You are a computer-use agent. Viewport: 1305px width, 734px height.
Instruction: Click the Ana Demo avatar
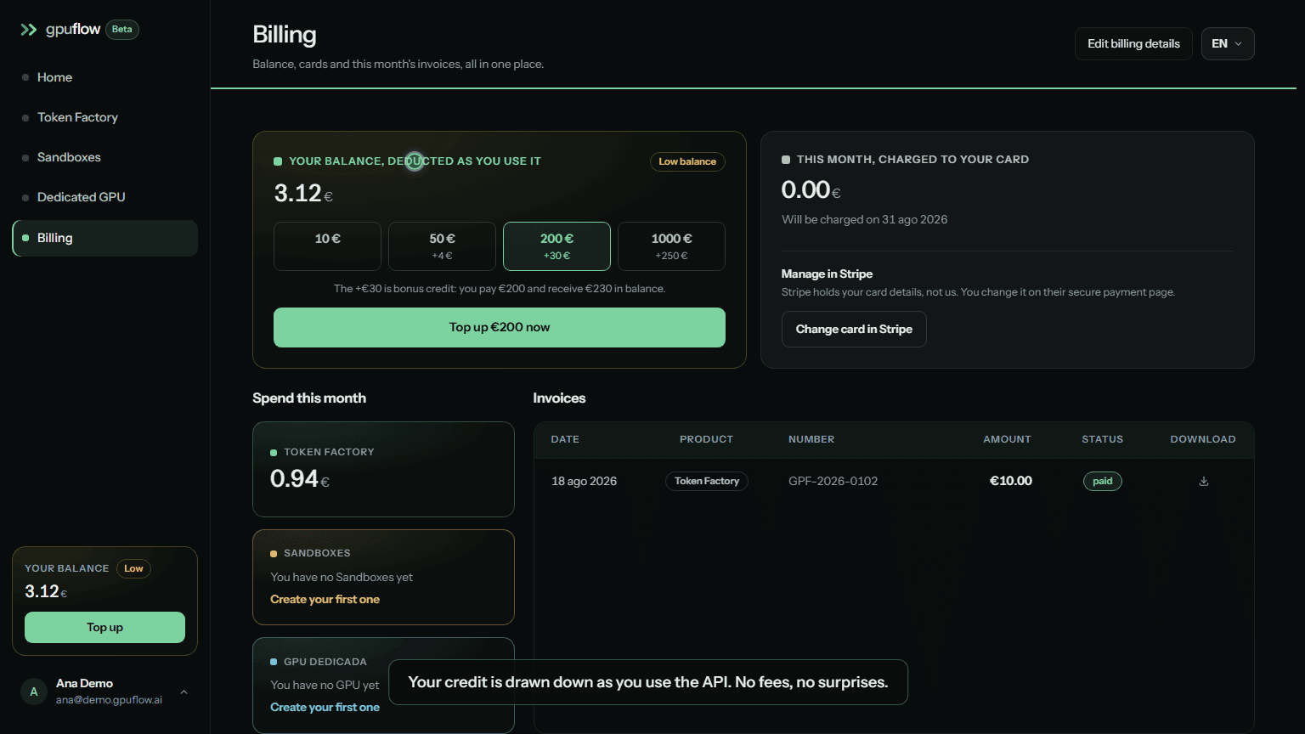(x=34, y=692)
